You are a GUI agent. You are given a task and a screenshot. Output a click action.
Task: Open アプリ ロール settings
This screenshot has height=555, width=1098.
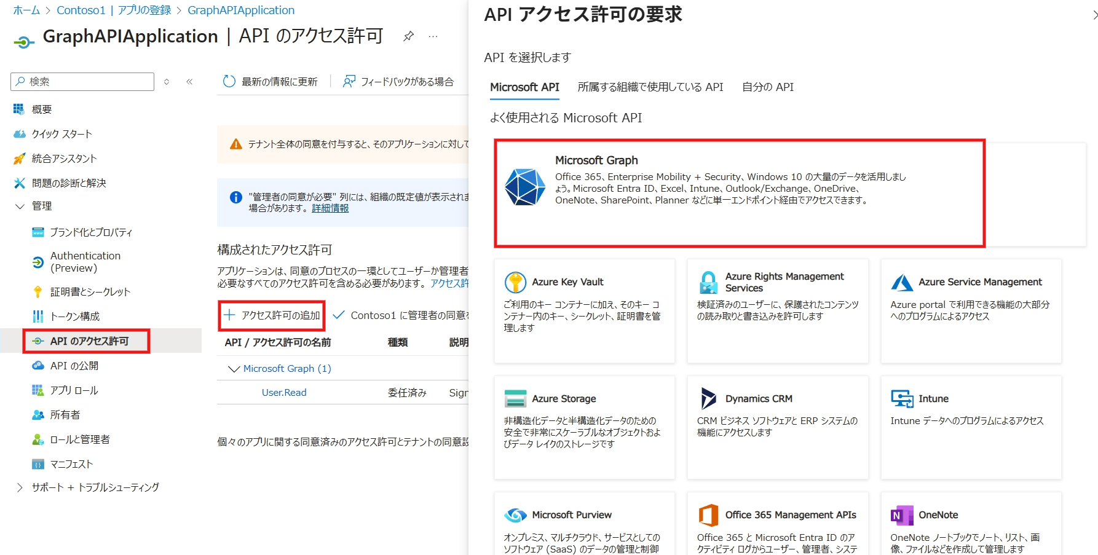(x=69, y=390)
